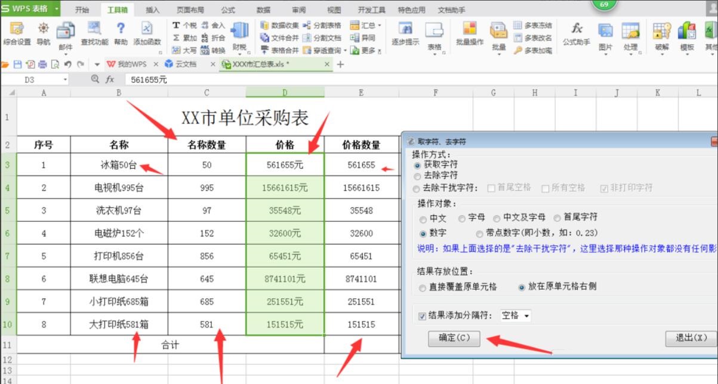The height and width of the screenshot is (384, 718).
Task: Expand the 破解 tool dropdown
Action: pyautogui.click(x=661, y=54)
